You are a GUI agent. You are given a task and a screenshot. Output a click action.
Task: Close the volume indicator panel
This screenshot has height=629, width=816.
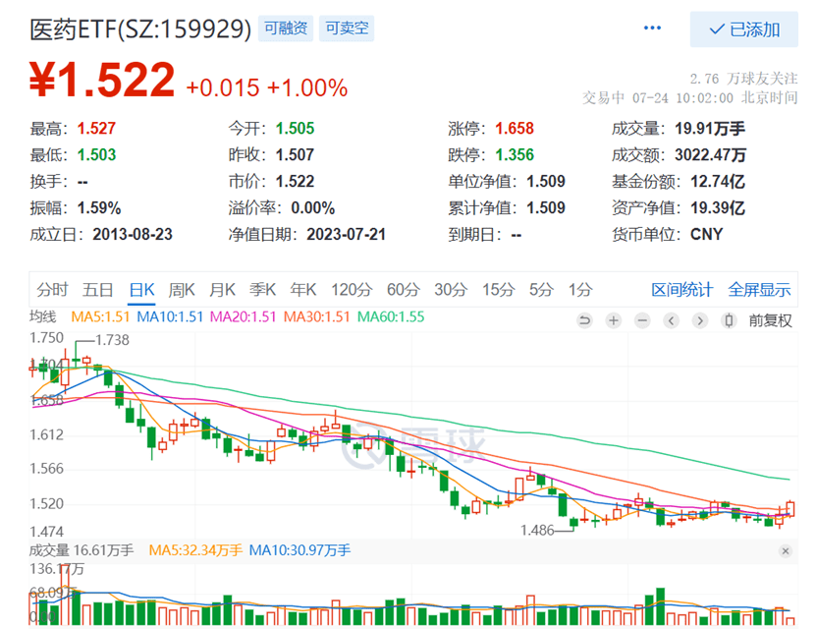tap(785, 551)
